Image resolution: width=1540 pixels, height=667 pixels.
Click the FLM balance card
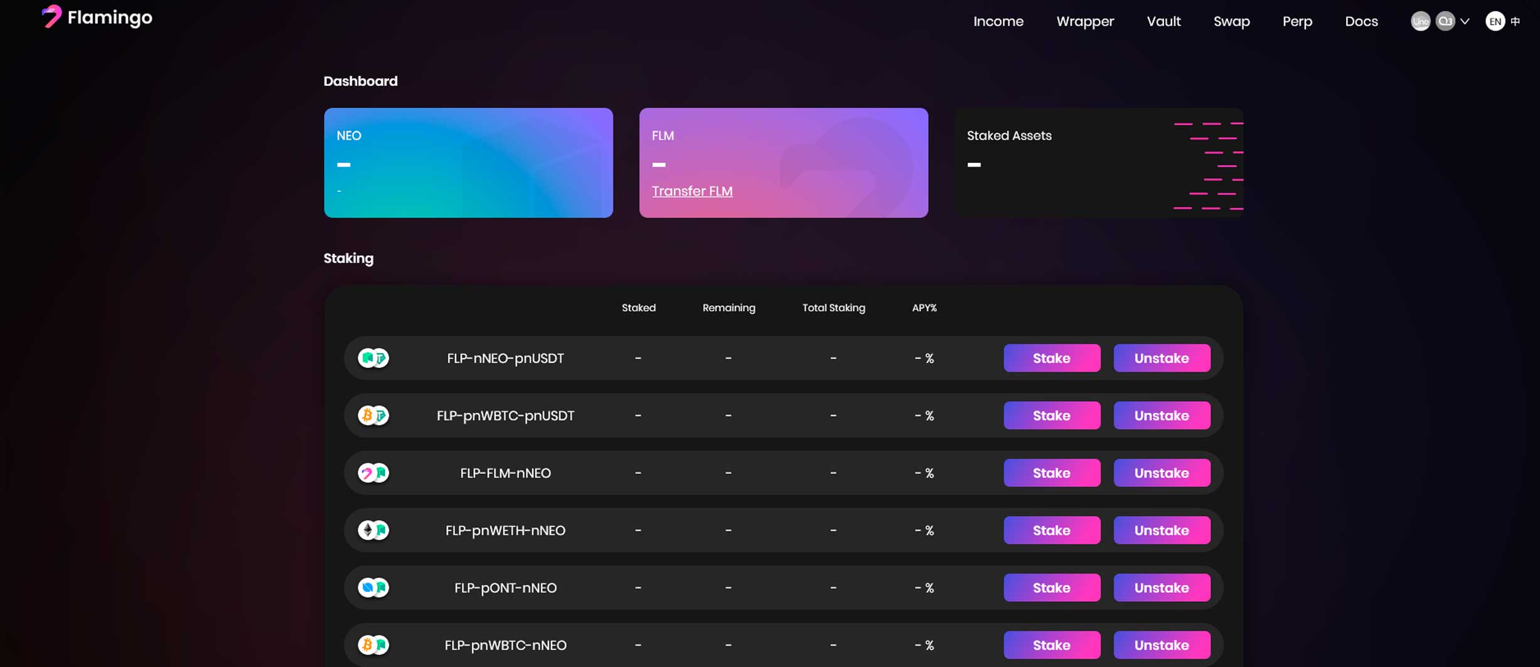[x=783, y=163]
